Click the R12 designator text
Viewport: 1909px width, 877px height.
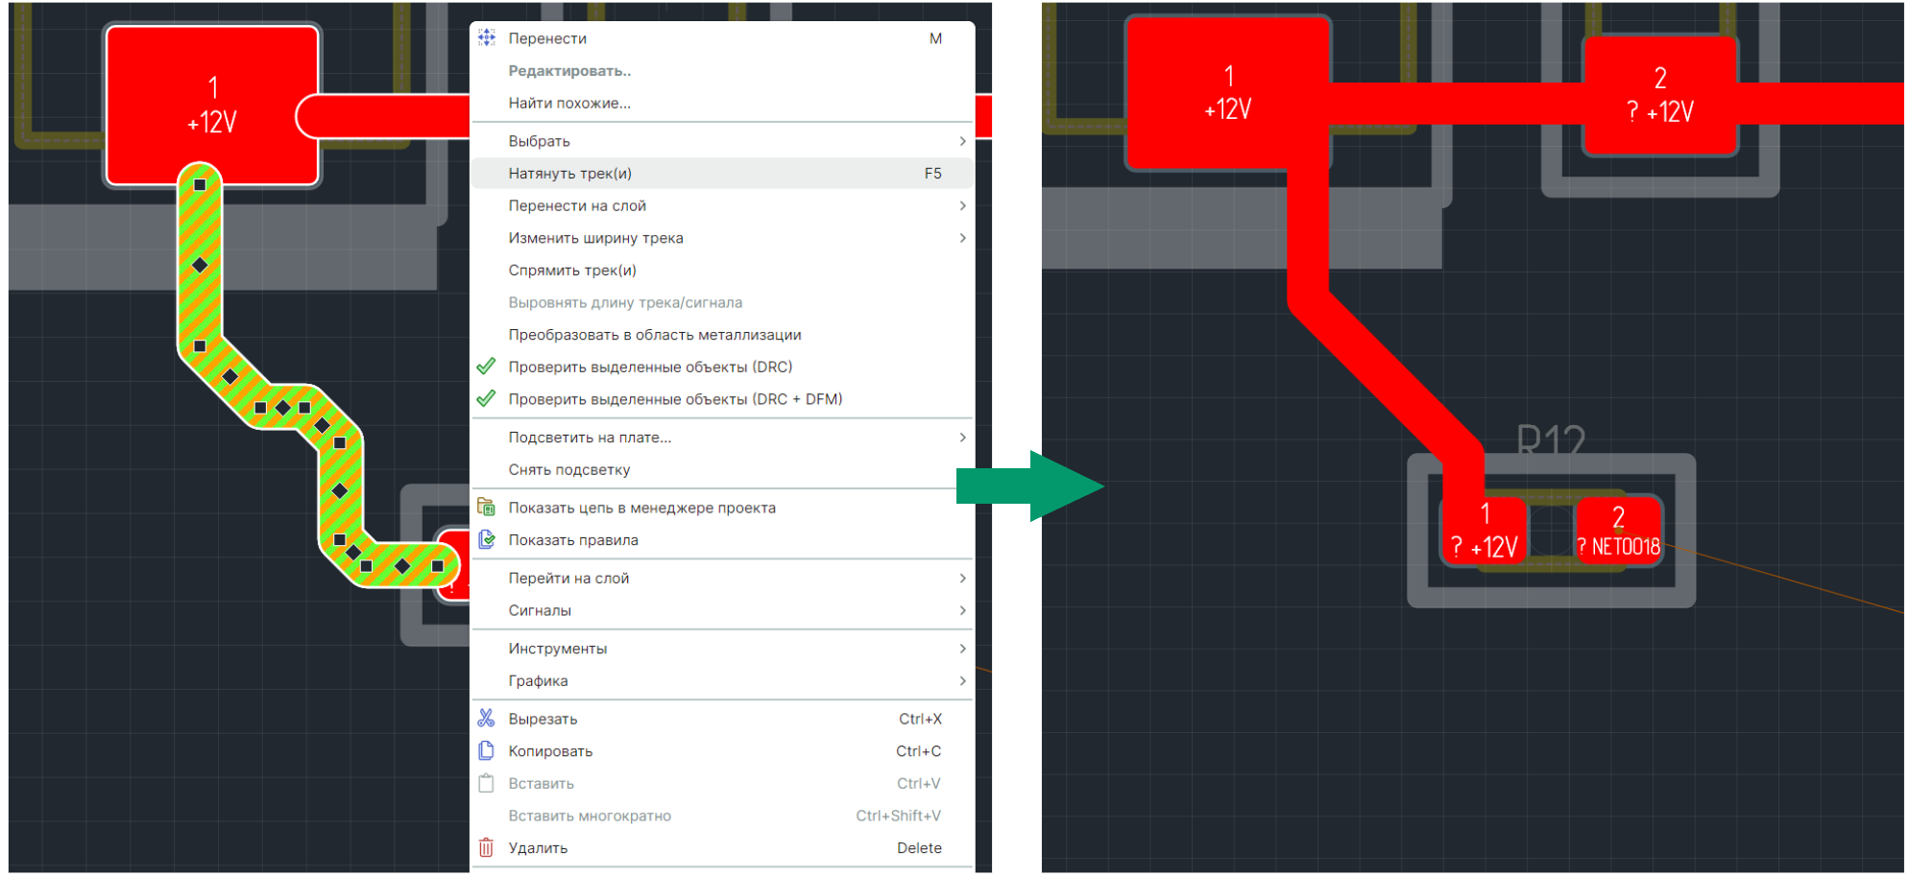coord(1551,440)
